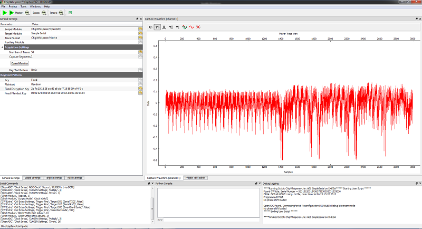Toggle the Y lock button in waveform toolbar

(157, 27)
